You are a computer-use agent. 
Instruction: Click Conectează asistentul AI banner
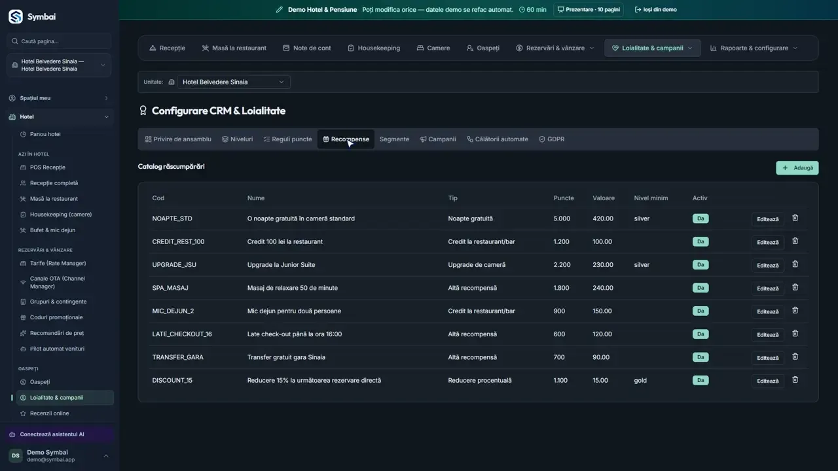[x=60, y=434]
